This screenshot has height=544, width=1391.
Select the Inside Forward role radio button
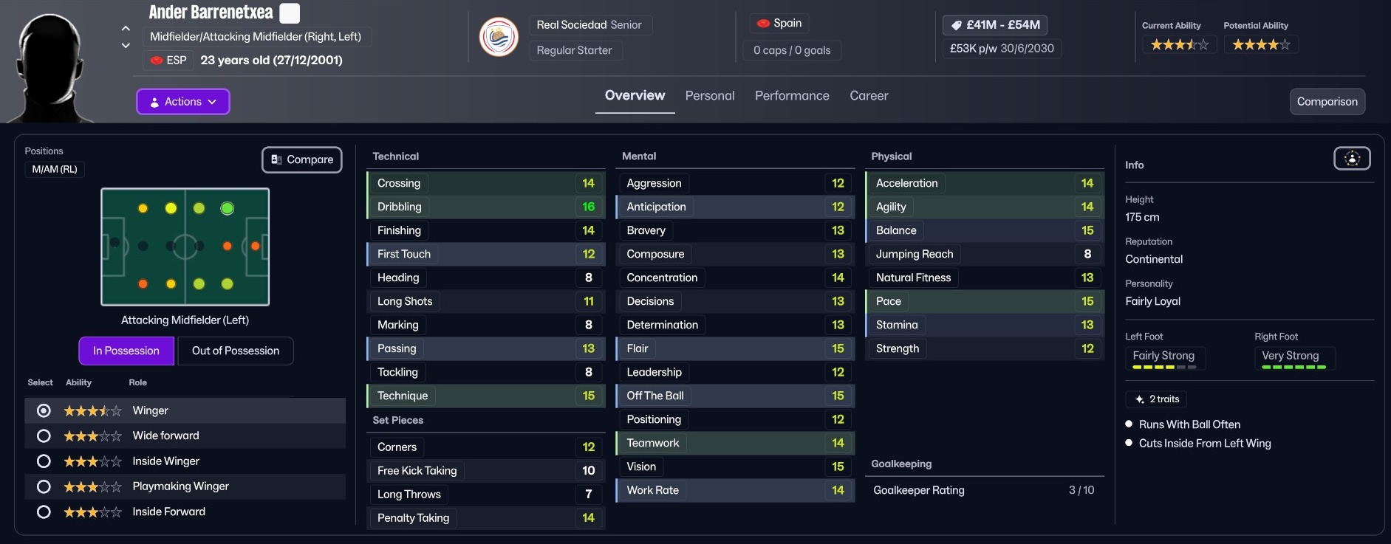click(44, 512)
